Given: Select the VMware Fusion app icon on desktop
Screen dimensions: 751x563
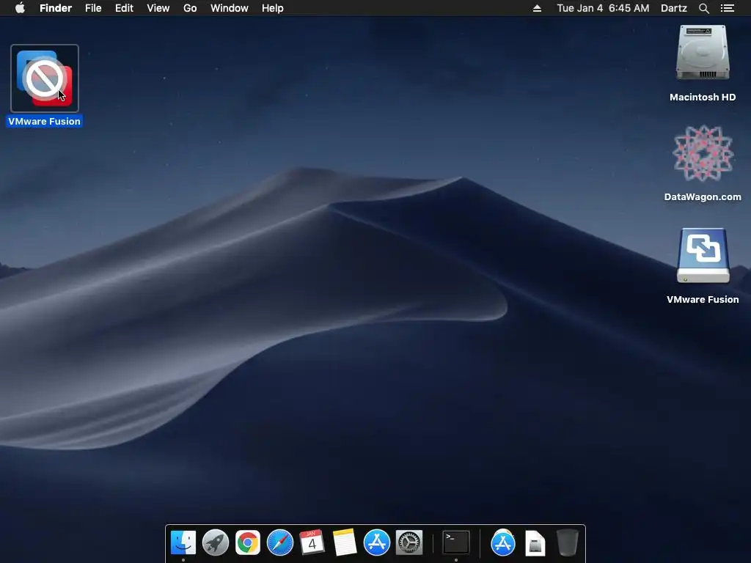Looking at the screenshot, I should pyautogui.click(x=45, y=78).
